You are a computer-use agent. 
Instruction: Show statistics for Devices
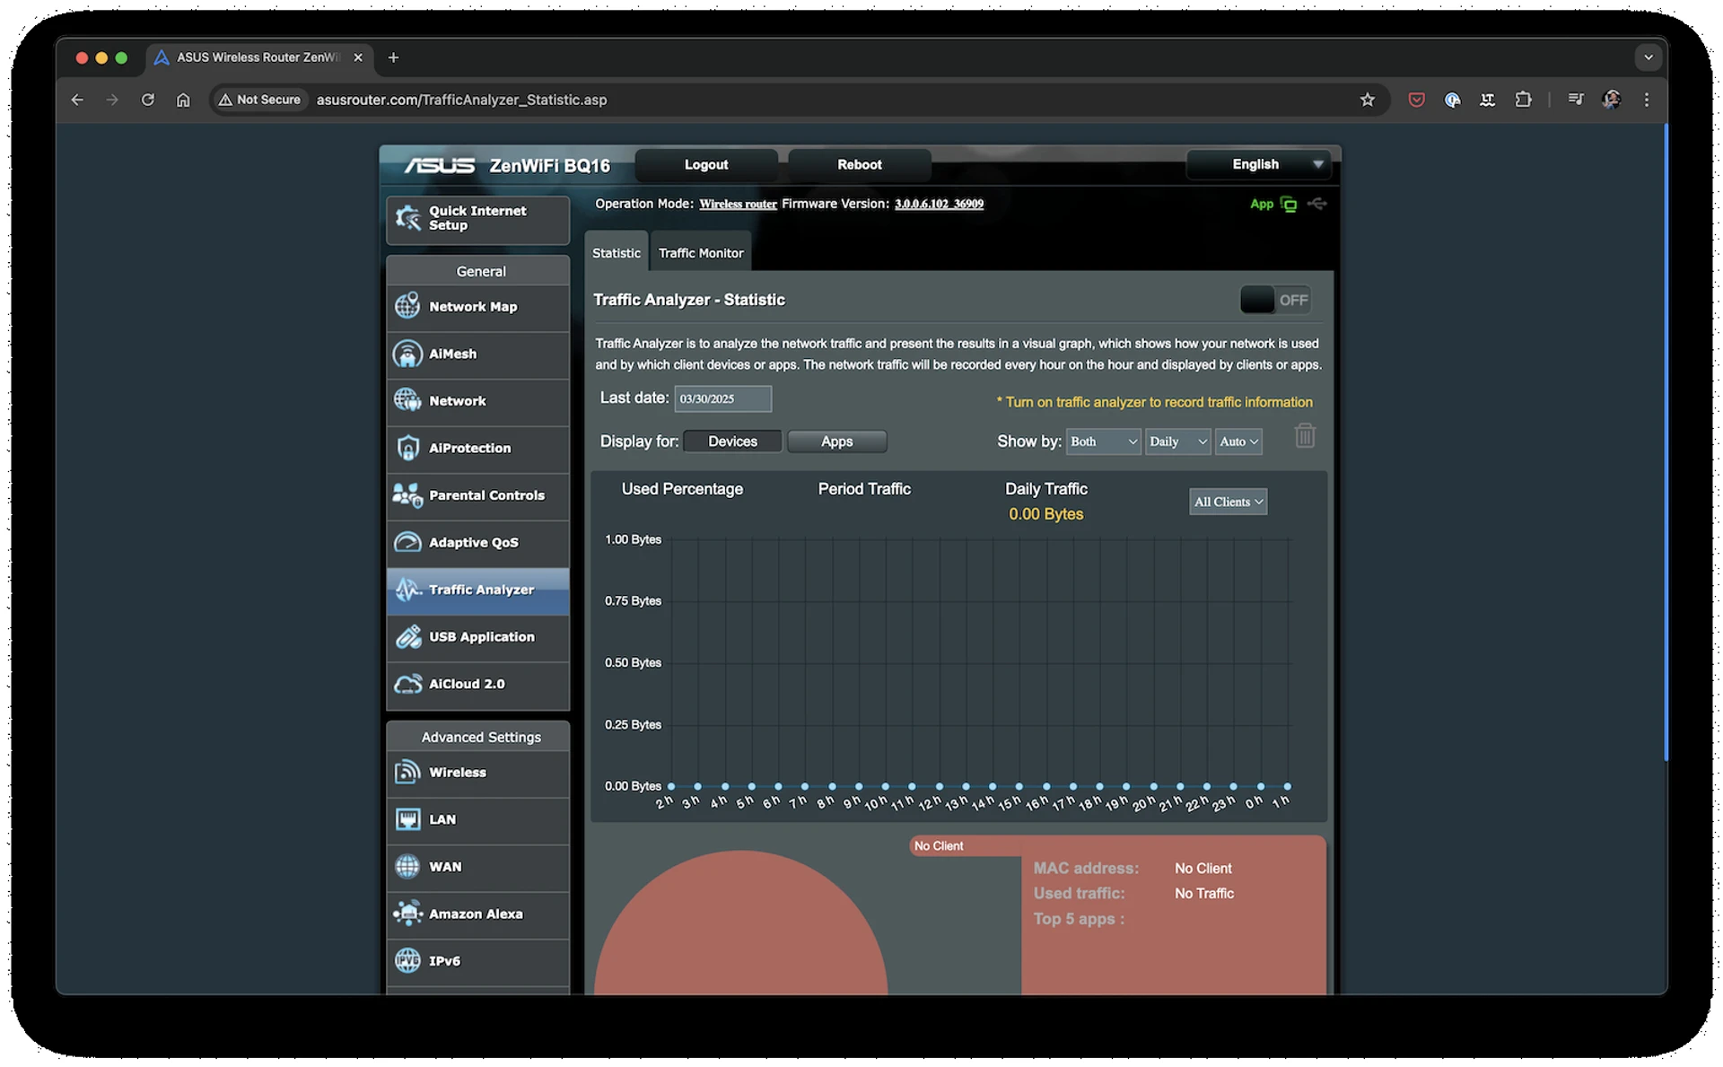tap(732, 442)
